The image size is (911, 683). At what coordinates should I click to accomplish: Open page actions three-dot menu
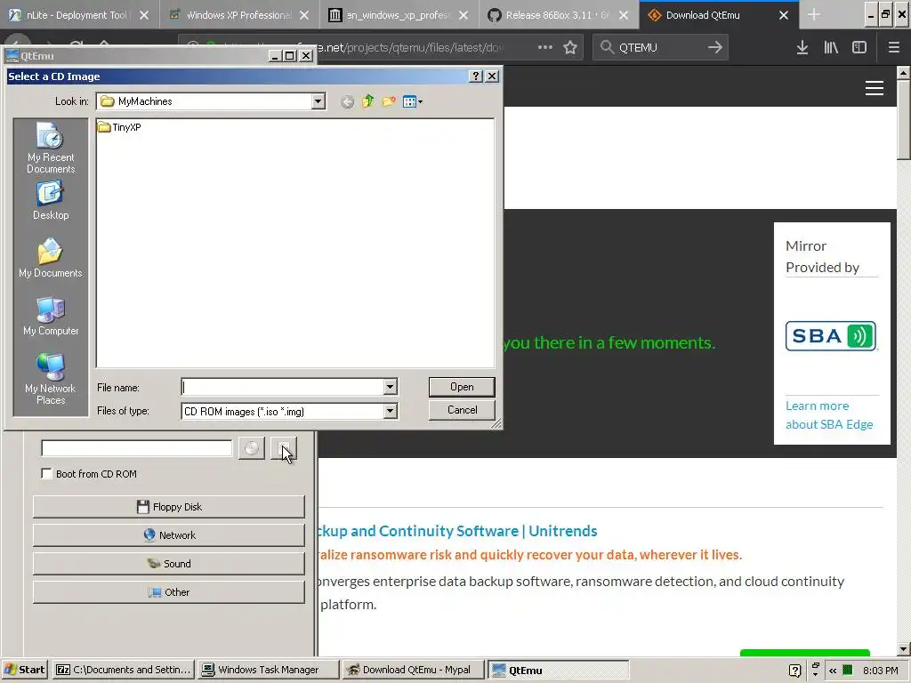click(x=545, y=47)
